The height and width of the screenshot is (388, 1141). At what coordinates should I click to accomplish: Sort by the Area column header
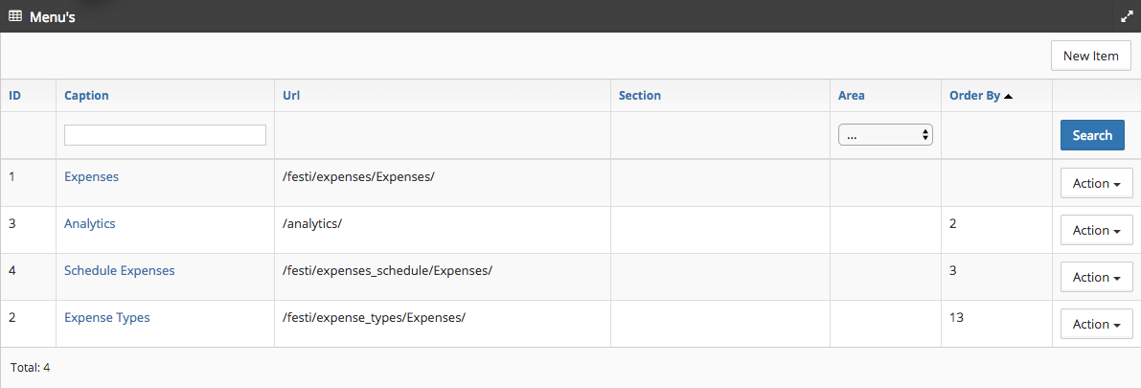(852, 96)
